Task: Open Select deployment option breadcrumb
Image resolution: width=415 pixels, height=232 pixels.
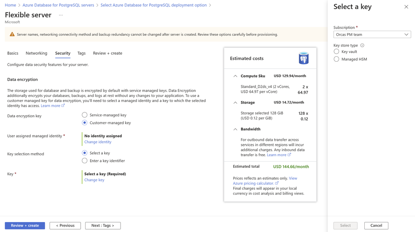Action: pos(154,5)
